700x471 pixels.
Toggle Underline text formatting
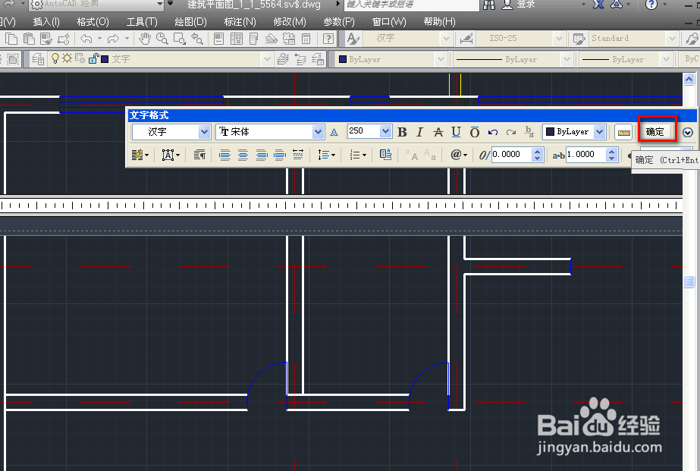456,132
